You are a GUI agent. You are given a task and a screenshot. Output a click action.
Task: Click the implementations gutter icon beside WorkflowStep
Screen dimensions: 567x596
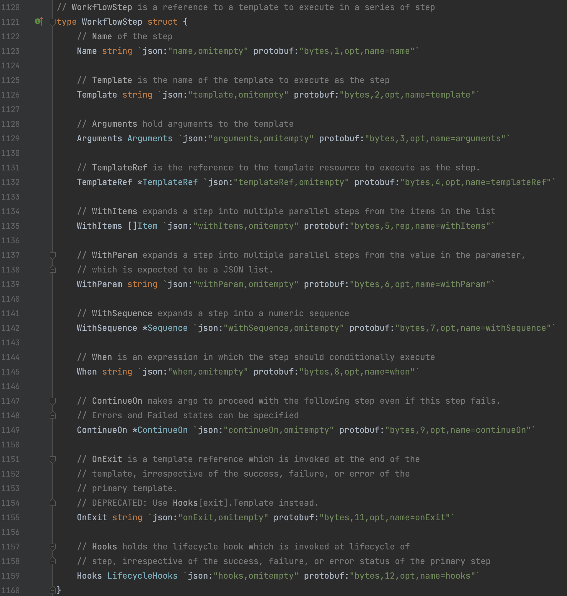click(x=39, y=22)
